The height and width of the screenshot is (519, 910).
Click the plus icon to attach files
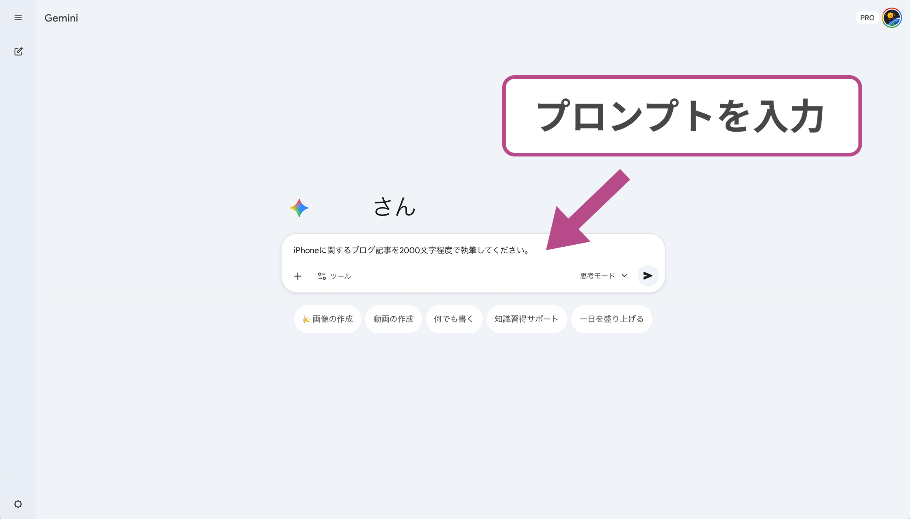(298, 276)
